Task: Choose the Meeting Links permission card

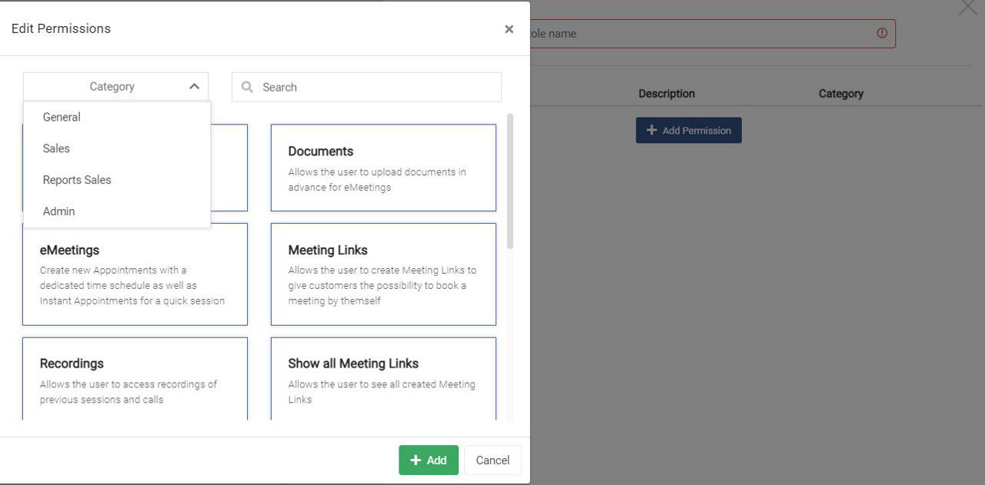Action: click(383, 274)
